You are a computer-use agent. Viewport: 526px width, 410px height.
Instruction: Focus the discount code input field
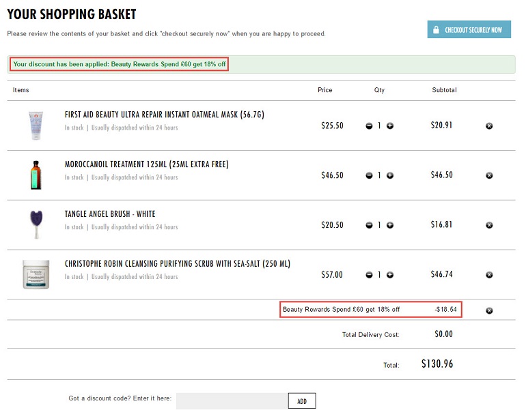click(x=232, y=401)
